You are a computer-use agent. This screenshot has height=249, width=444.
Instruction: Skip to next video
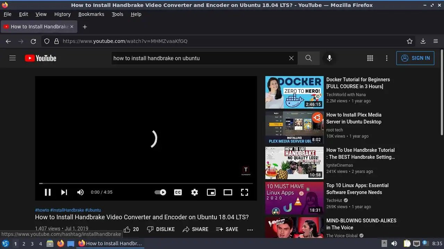pyautogui.click(x=64, y=192)
